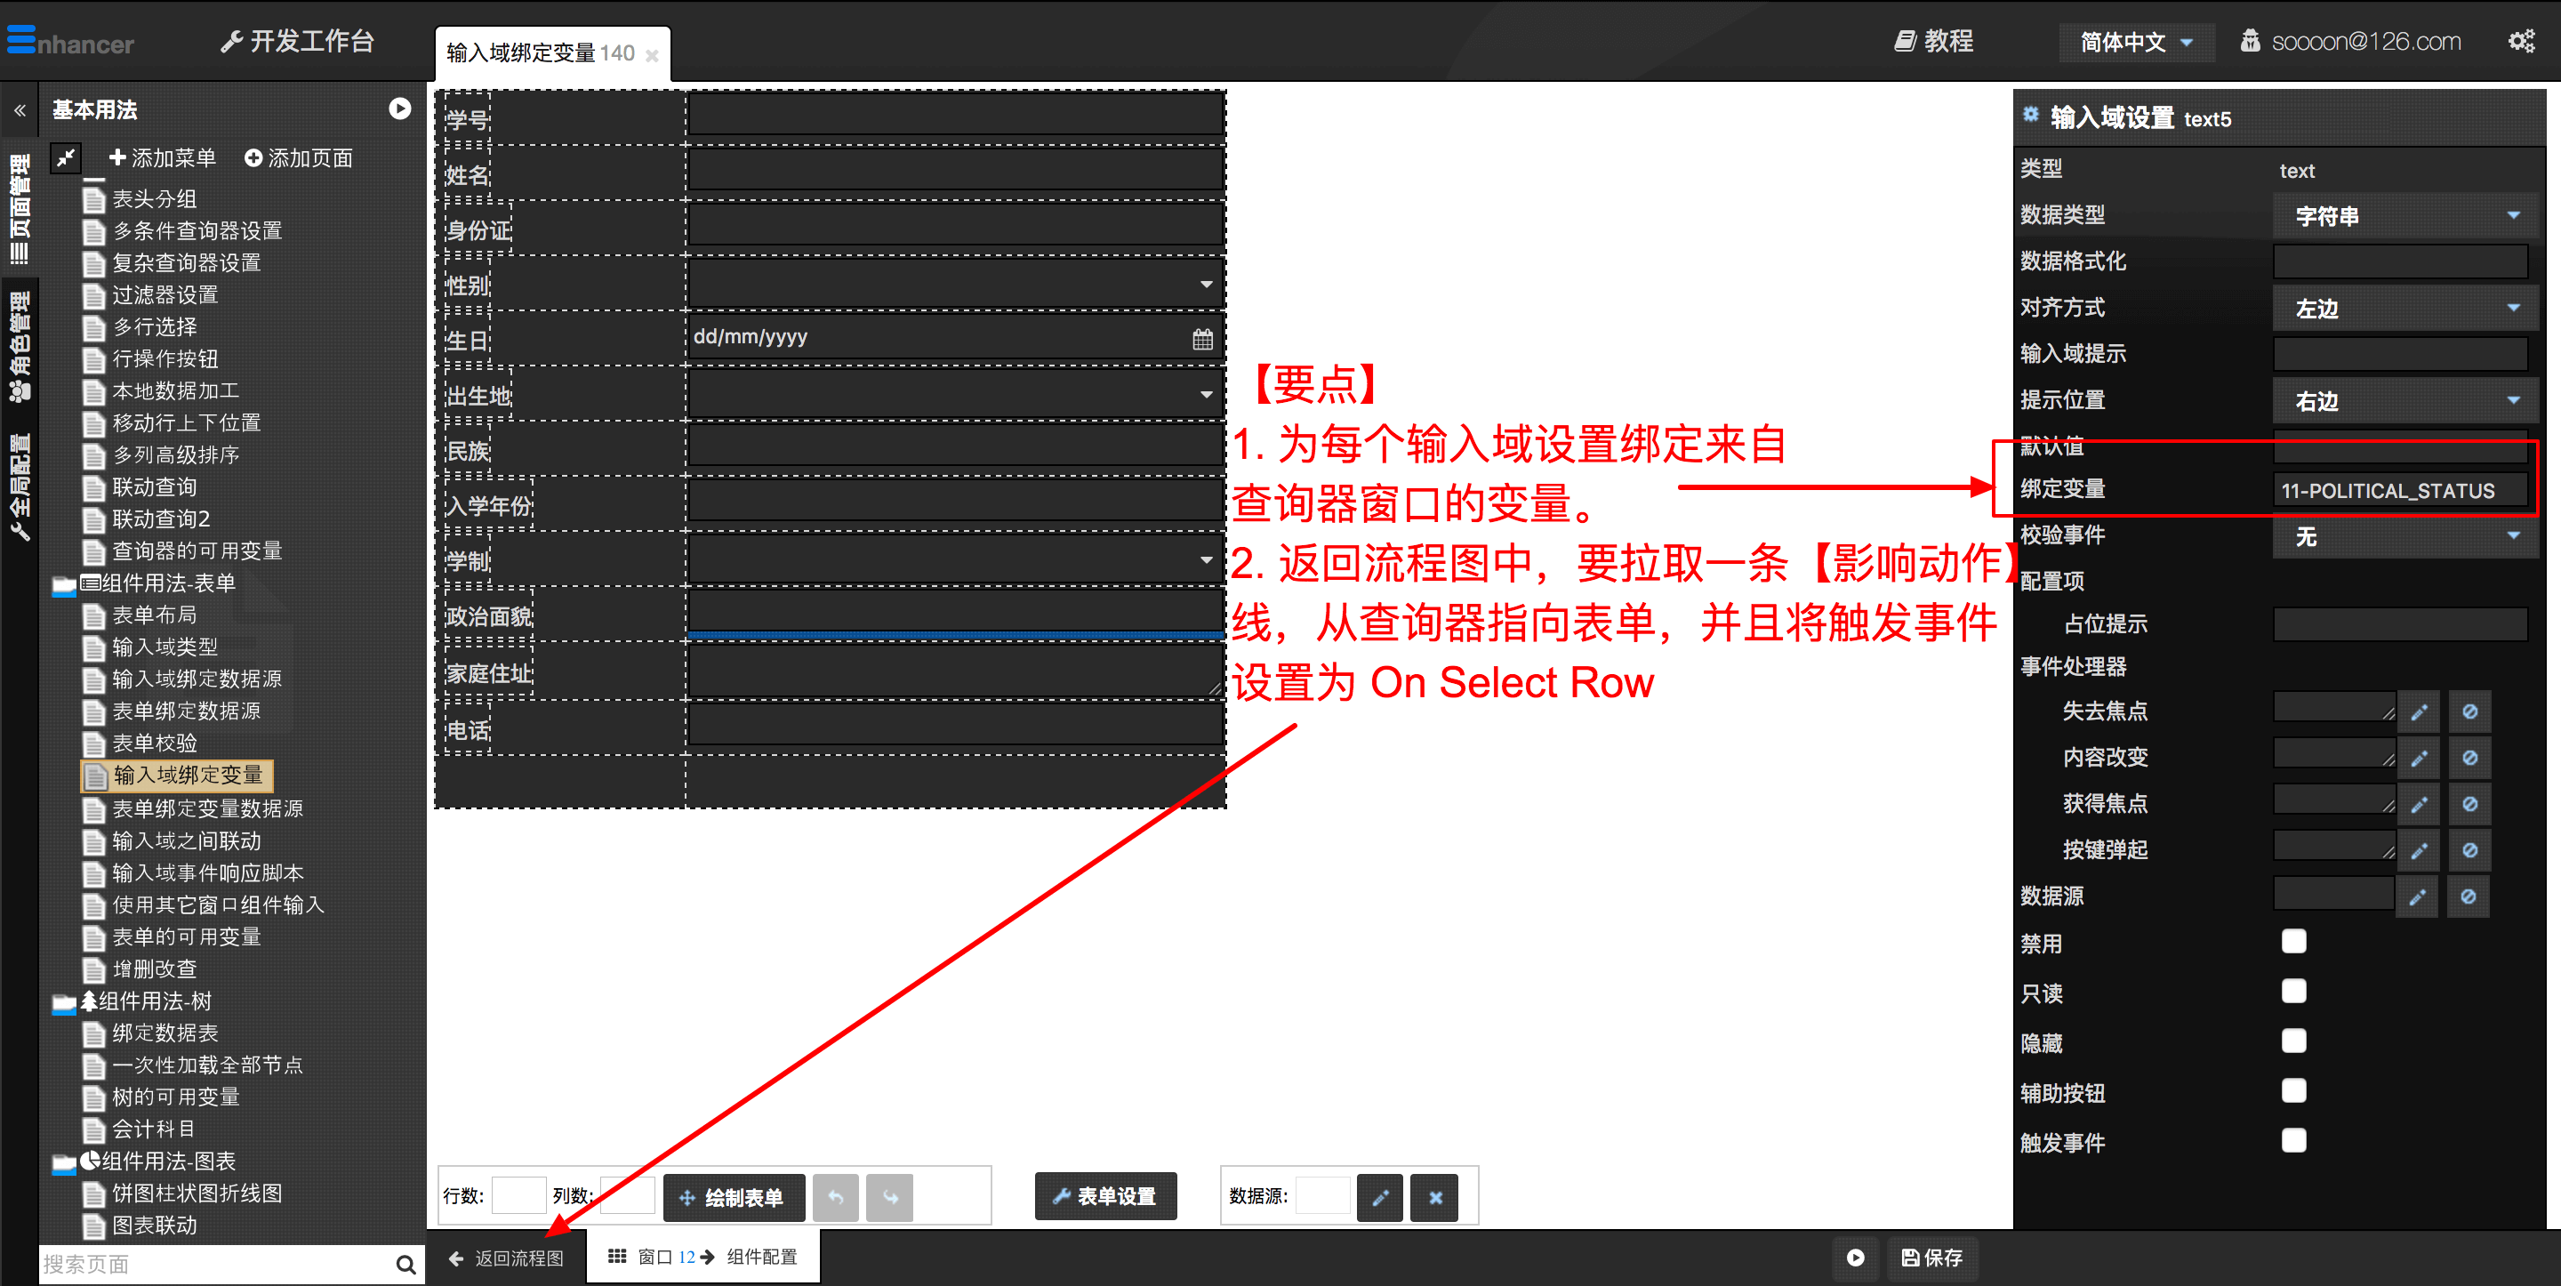
Task: Toggle the 只读 checkbox
Action: pyautogui.click(x=2292, y=992)
